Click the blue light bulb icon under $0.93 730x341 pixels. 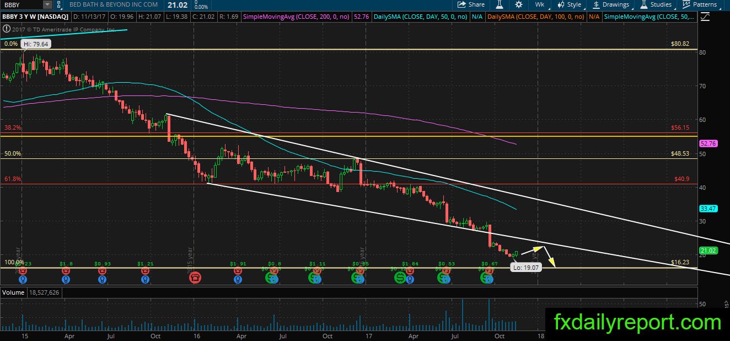click(x=102, y=280)
